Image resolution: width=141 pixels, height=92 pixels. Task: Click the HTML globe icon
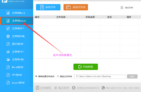tap(8, 36)
